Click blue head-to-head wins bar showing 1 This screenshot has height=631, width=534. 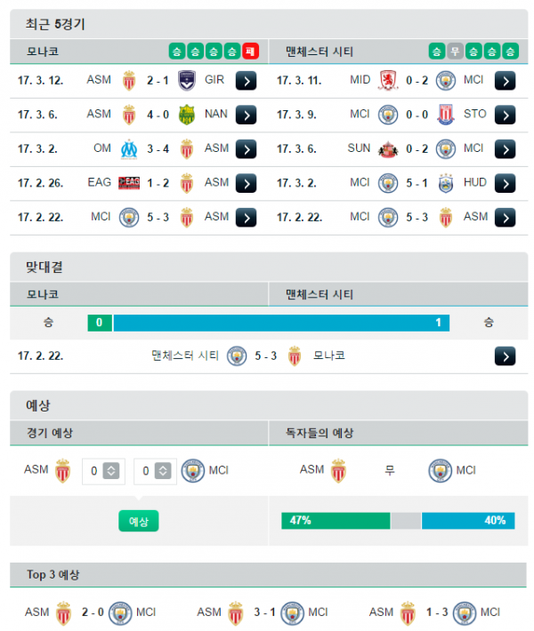click(281, 323)
